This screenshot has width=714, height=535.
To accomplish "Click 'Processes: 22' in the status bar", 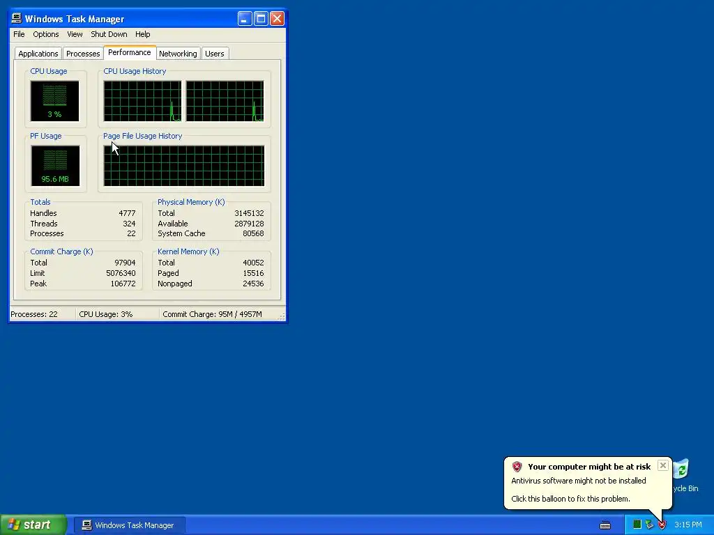I will 34,314.
